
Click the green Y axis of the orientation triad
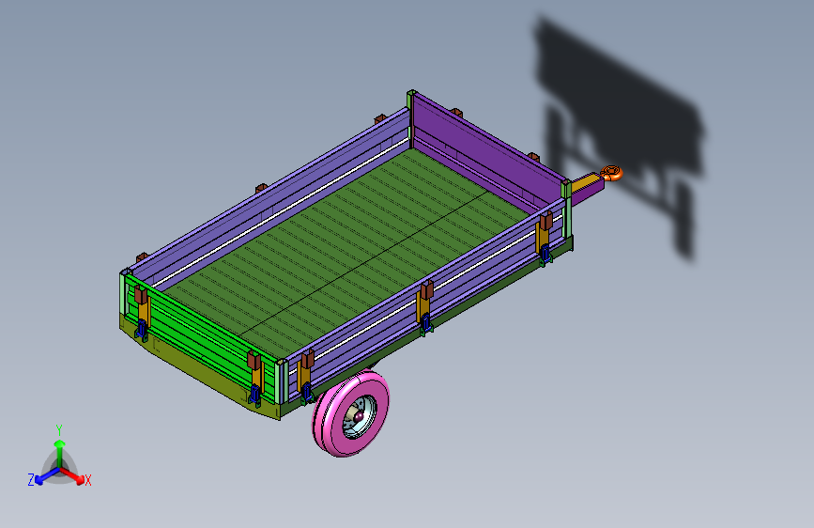tap(60, 452)
